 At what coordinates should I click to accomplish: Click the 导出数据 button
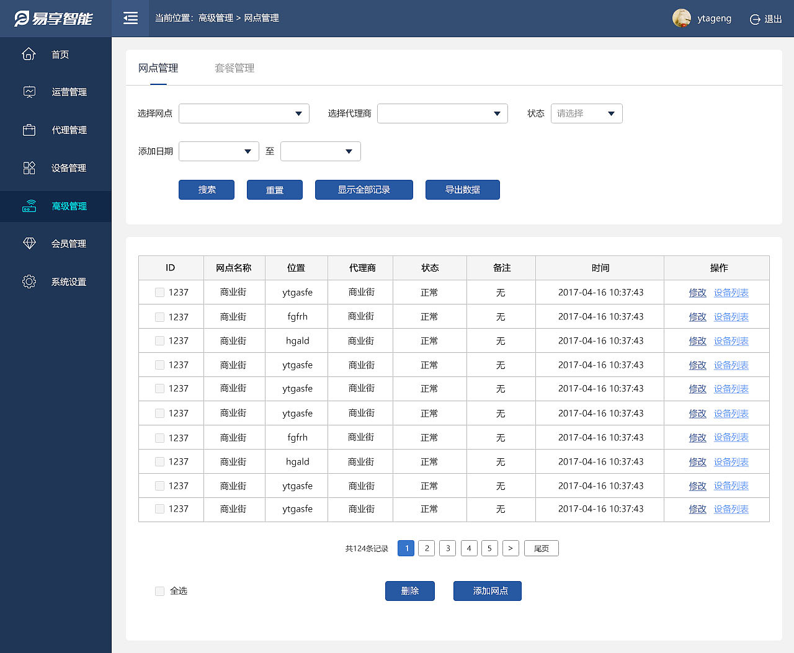463,190
